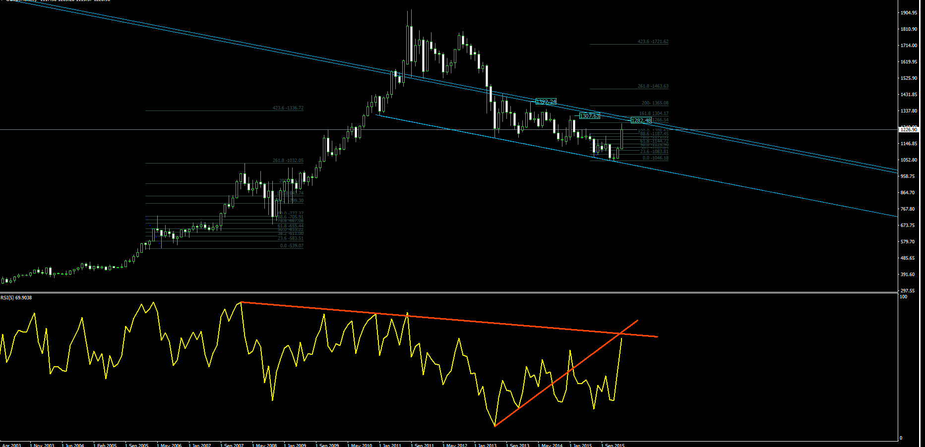Click the 88.6 -705.91 Fibonacci level label
Screen dimensions: 925x447
tap(290, 217)
